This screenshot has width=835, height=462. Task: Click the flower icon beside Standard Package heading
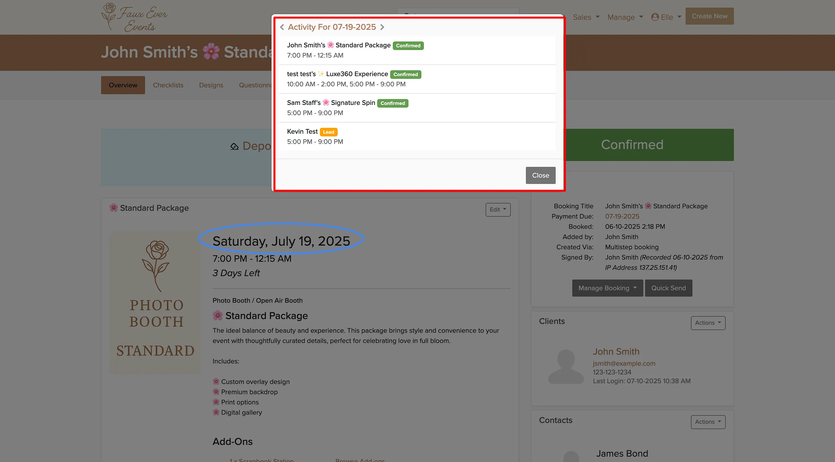113,208
